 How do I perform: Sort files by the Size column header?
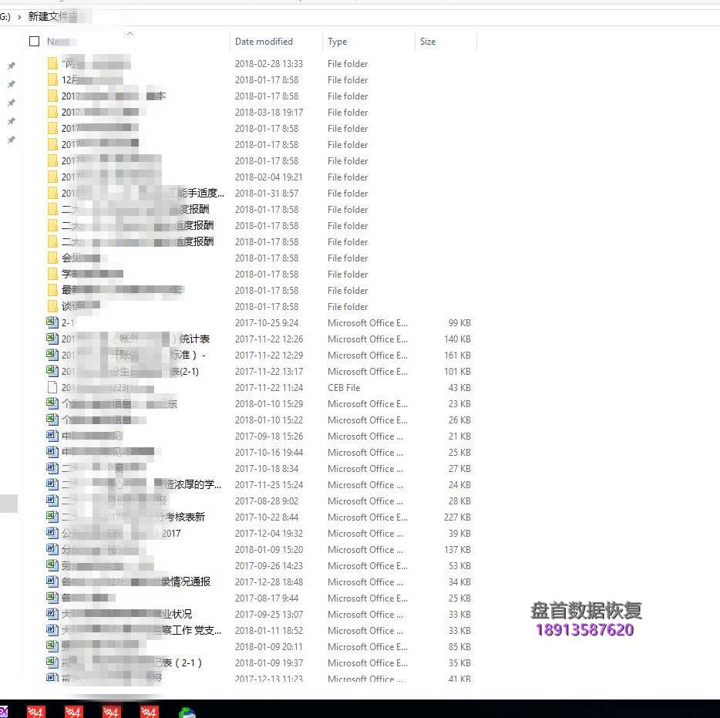click(x=428, y=42)
